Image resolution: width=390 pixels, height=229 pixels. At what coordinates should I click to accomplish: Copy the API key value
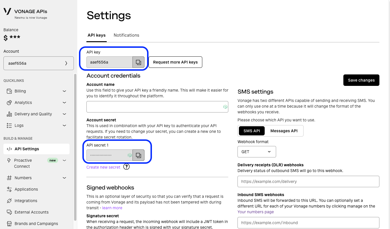(x=138, y=62)
